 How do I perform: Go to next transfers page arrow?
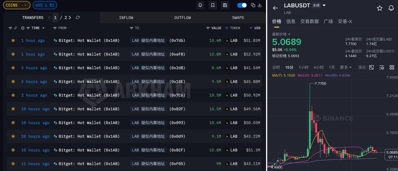70,18
